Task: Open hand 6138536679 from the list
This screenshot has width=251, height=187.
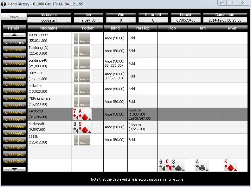Action: pos(14,120)
